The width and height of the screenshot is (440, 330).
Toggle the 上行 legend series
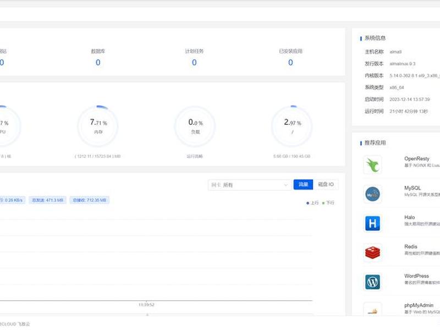click(312, 202)
